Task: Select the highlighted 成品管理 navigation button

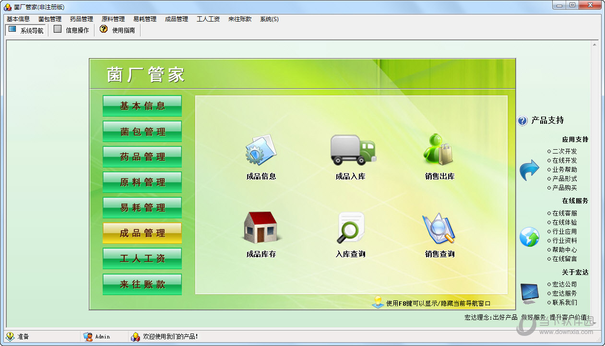Action: (142, 233)
